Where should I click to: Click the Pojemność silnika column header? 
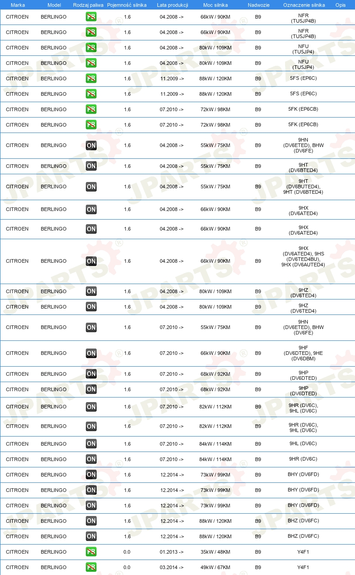coord(127,5)
